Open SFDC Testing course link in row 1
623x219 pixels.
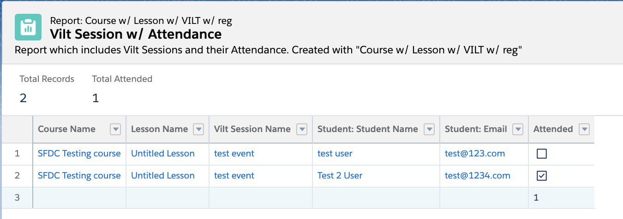tap(79, 154)
